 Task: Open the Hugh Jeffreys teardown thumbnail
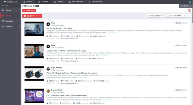34,73
